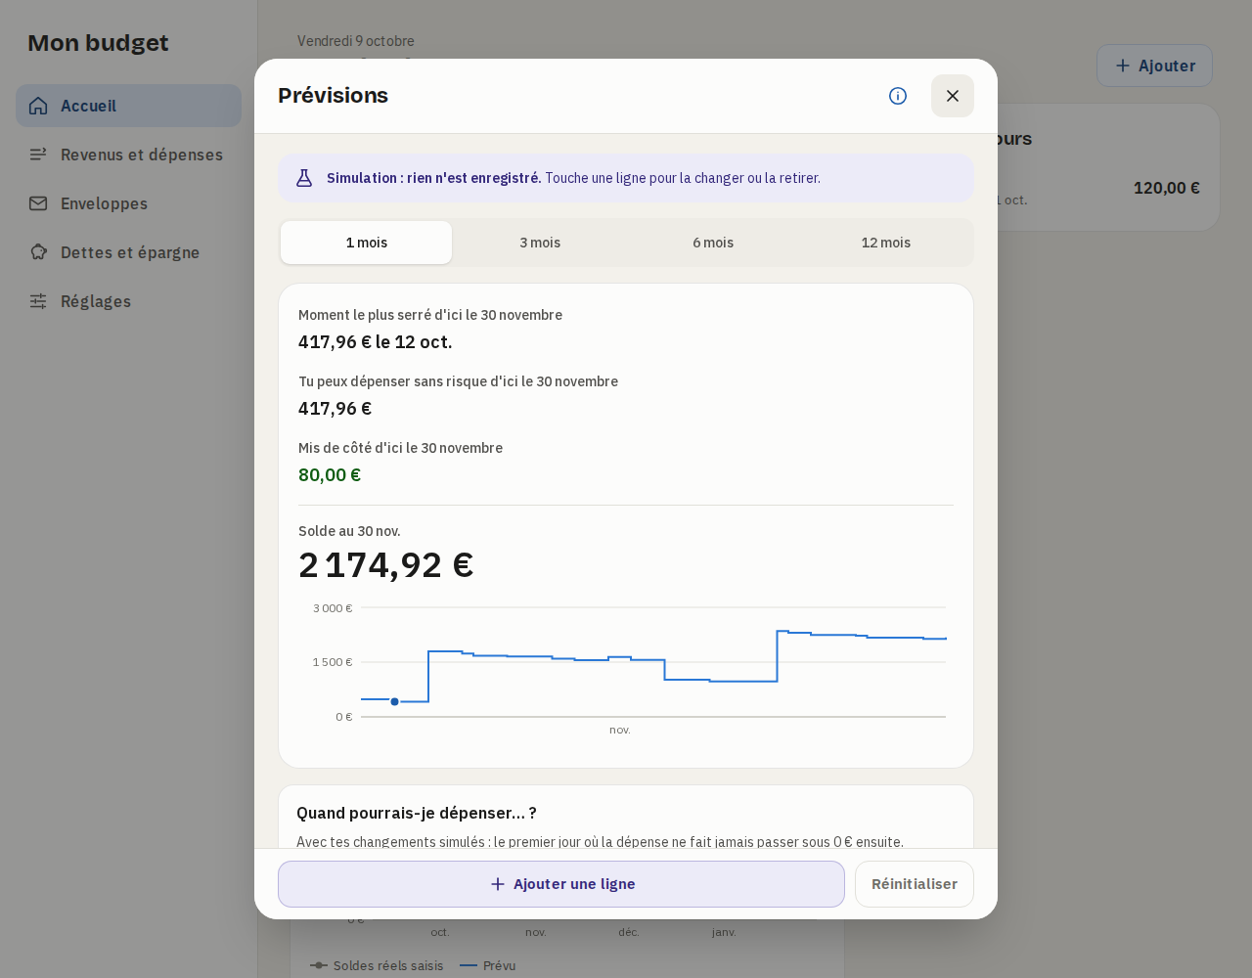The height and width of the screenshot is (978, 1252).
Task: Switch to the 12 mois tab
Action: click(886, 243)
